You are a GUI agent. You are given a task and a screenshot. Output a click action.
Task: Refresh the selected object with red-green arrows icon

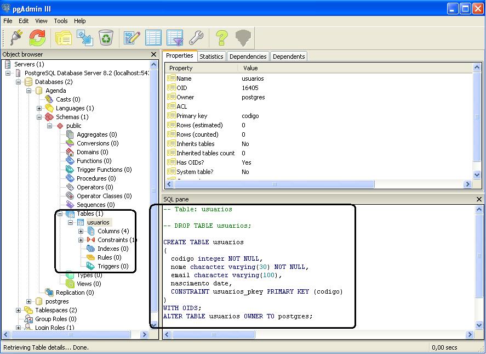37,38
